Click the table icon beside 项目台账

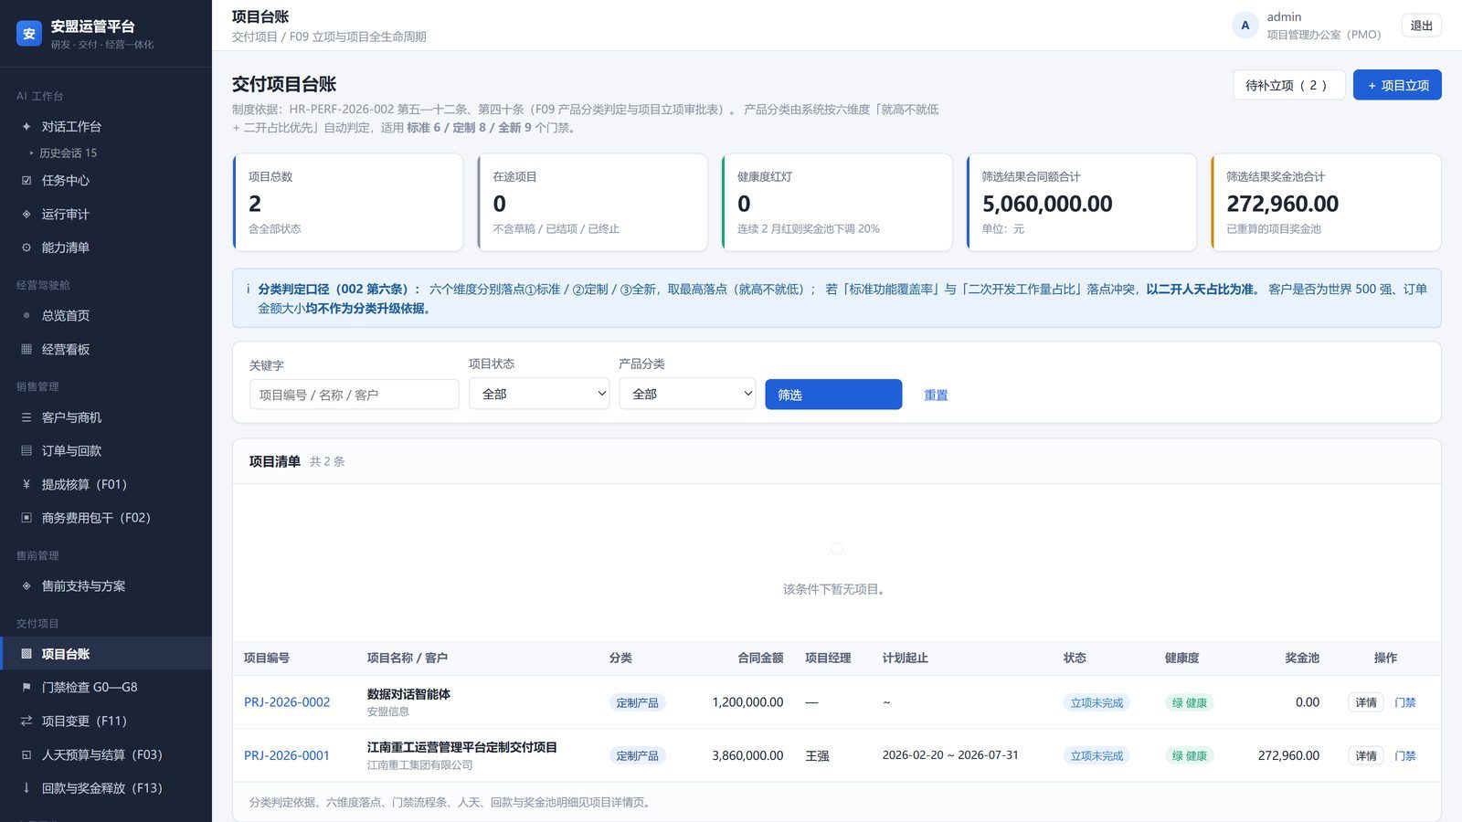26,654
